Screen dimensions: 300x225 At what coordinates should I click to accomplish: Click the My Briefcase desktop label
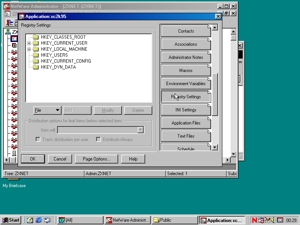tap(14, 186)
